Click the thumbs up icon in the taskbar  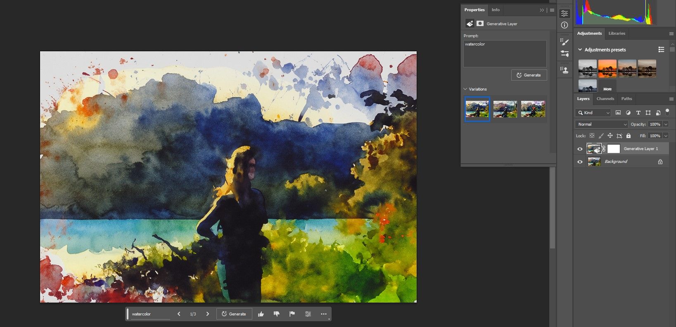click(261, 314)
